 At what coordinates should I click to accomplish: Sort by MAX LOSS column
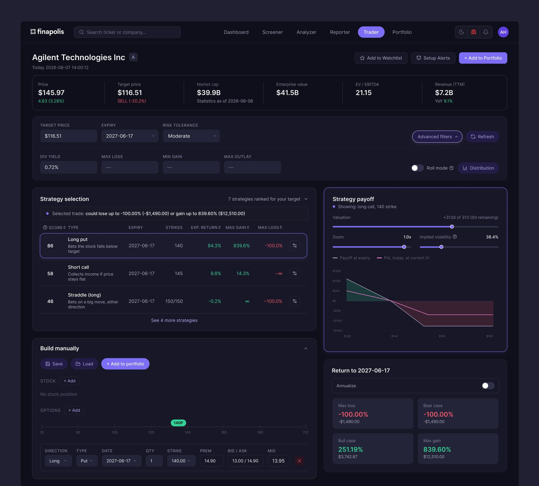pyautogui.click(x=270, y=228)
